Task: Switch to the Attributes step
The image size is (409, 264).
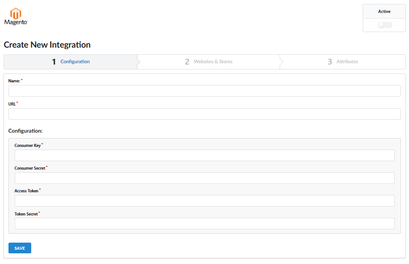Action: tap(343, 62)
